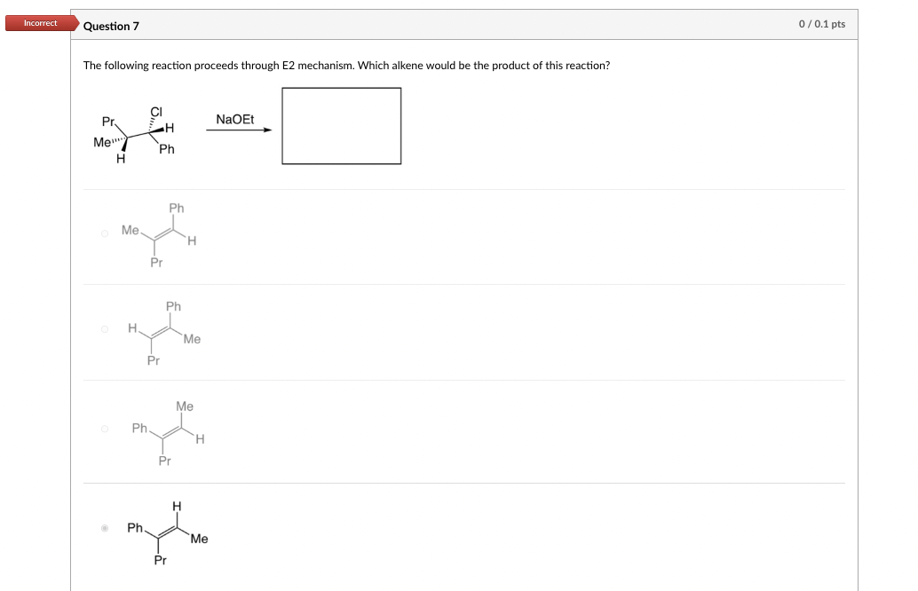
Task: Click the empty product answer box
Action: [x=341, y=124]
